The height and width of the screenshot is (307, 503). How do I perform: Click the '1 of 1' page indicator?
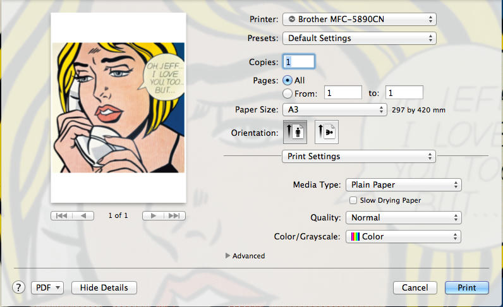click(x=118, y=215)
